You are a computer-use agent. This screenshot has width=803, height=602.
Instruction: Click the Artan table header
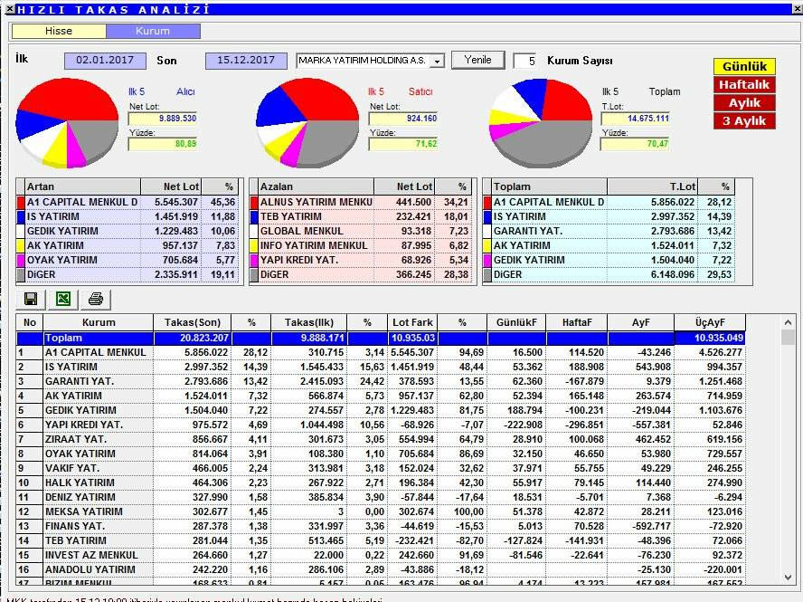click(x=83, y=186)
